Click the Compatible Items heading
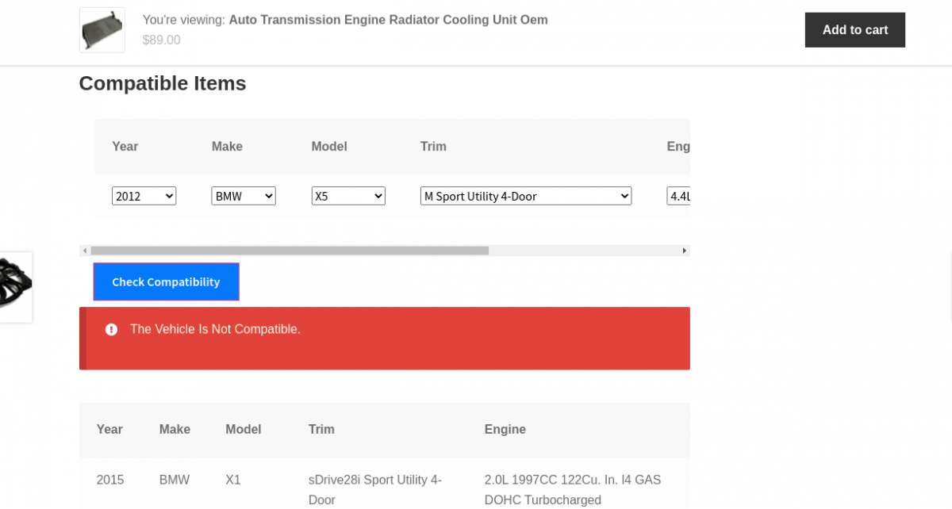The height and width of the screenshot is (509, 952). pyautogui.click(x=163, y=83)
